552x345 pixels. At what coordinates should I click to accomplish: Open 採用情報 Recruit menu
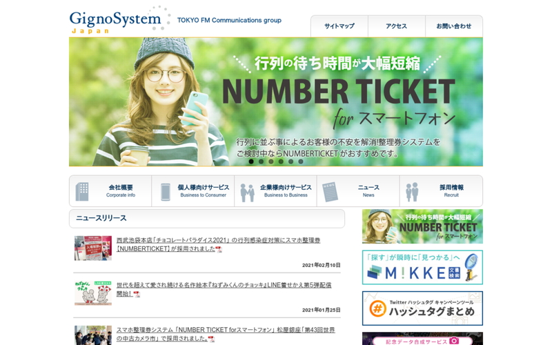[441, 191]
